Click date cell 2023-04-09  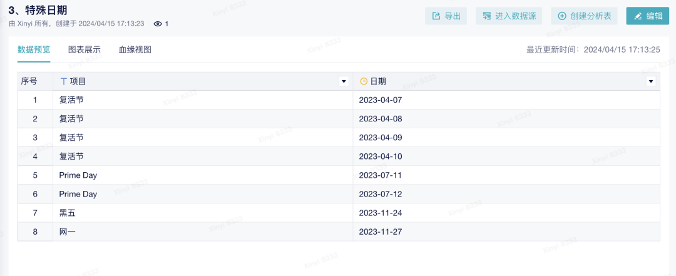pos(506,138)
